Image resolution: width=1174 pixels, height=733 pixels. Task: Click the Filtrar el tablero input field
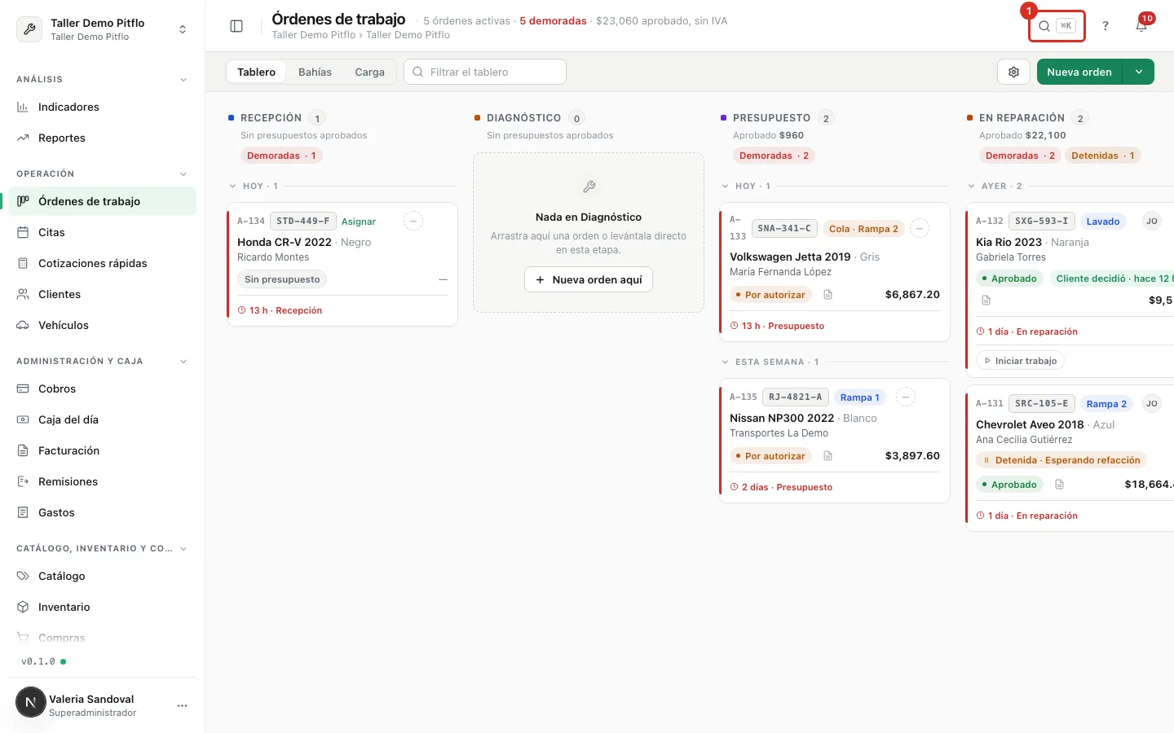point(485,72)
